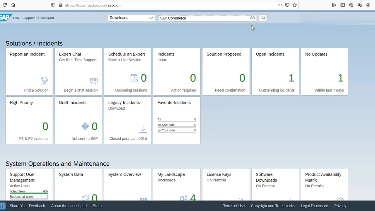This screenshot has width=375, height=211.
Task: Click the SAP Commerce search input
Action: pyautogui.click(x=204, y=18)
